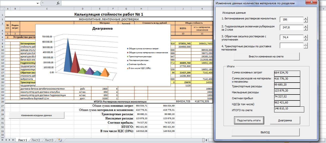Increase Гидроизоляция value with up spinner
Screen dimensions: 326x143
click(305, 26)
